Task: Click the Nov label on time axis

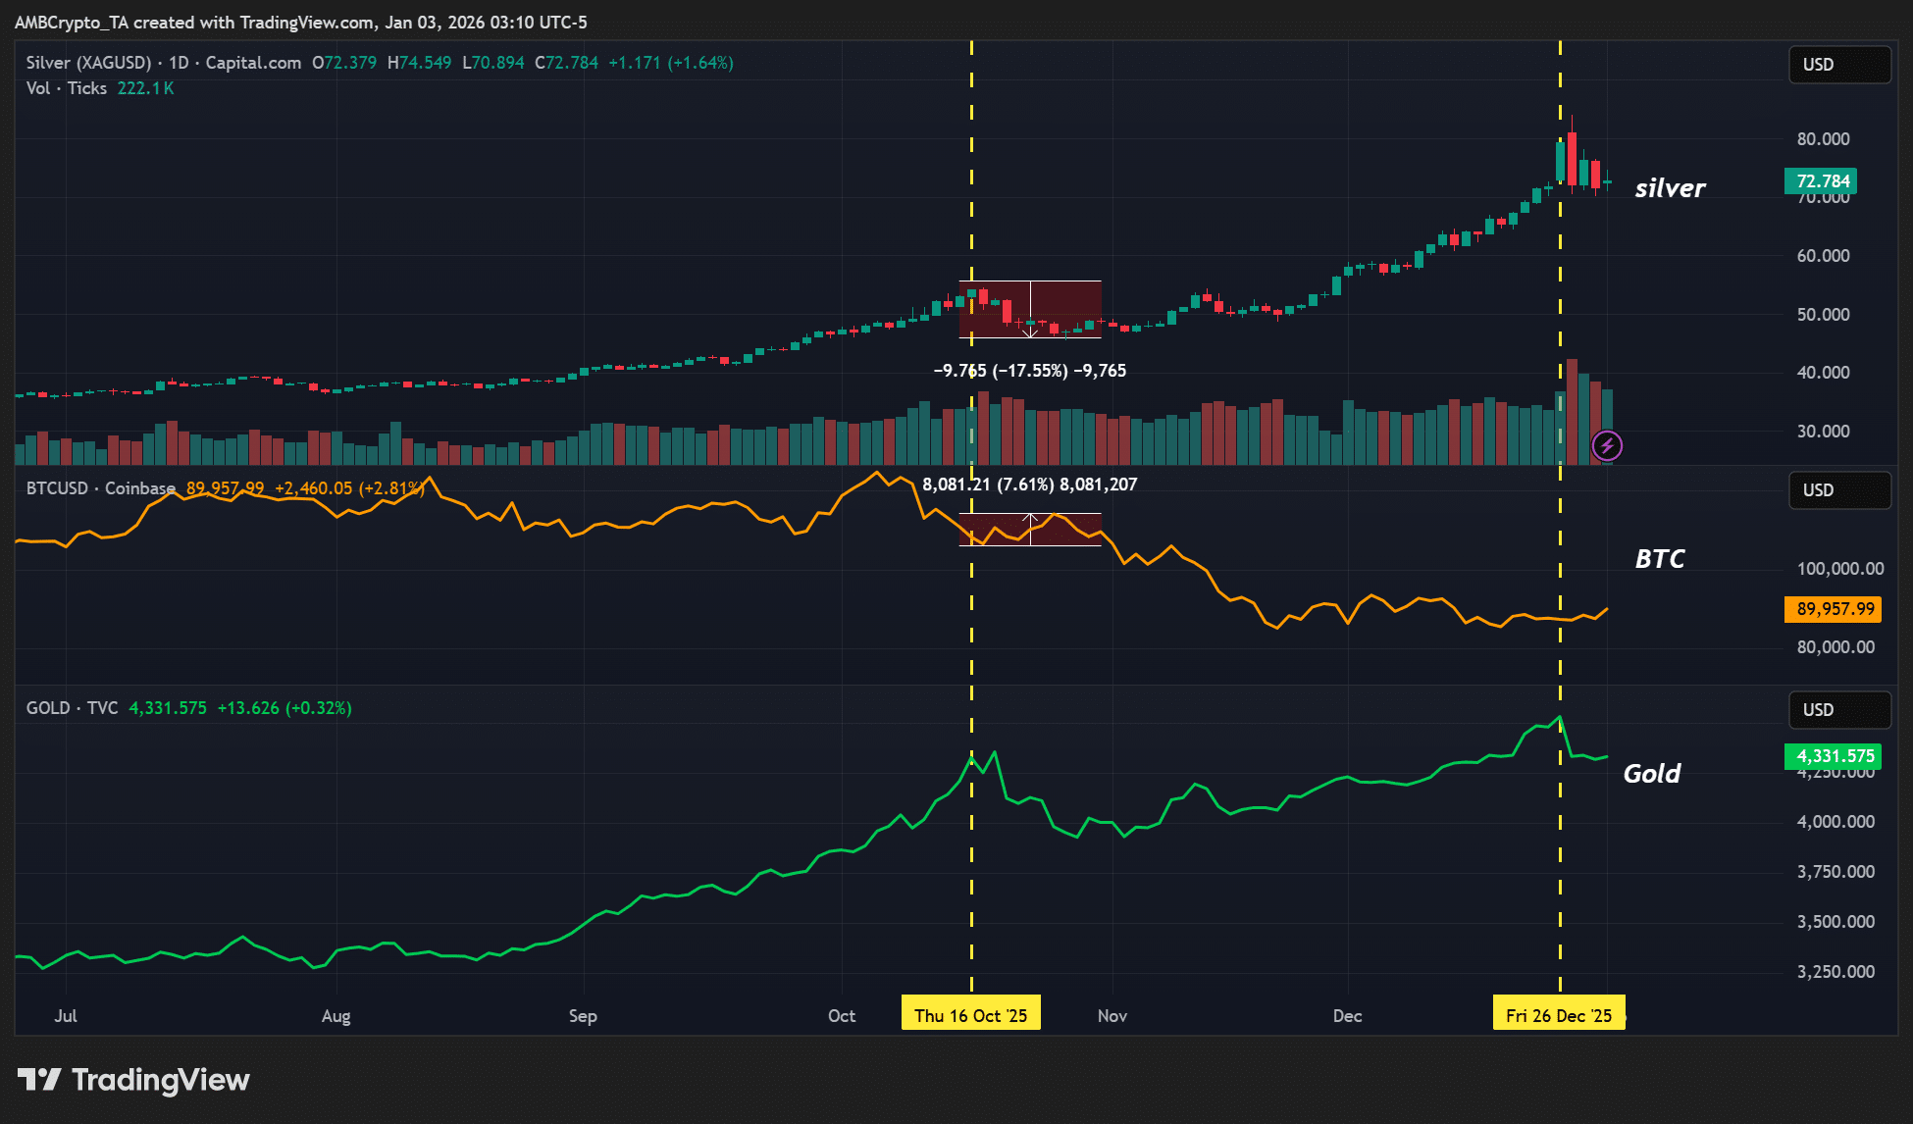Action: pos(1112,1016)
